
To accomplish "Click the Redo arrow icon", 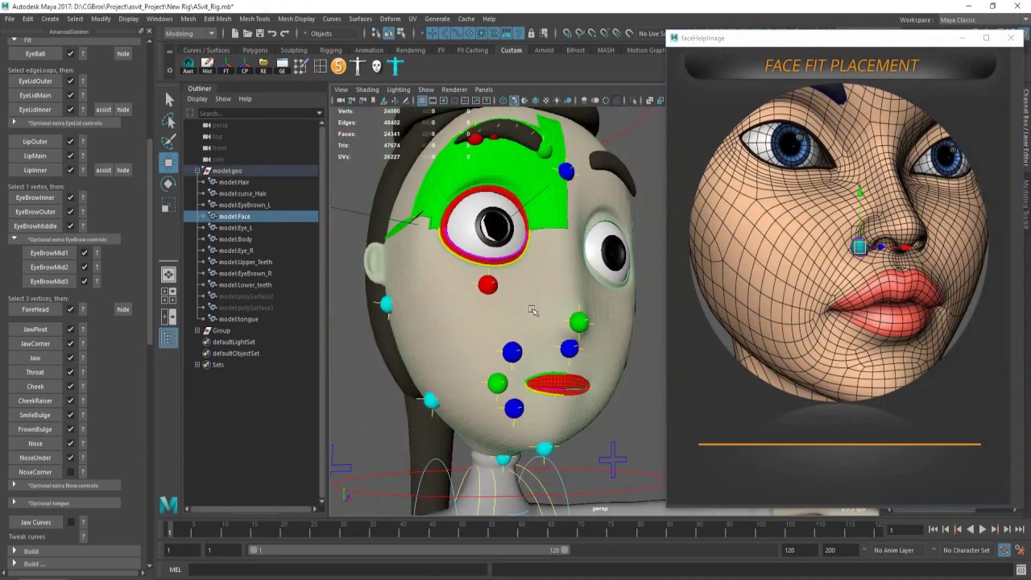I will (x=285, y=33).
